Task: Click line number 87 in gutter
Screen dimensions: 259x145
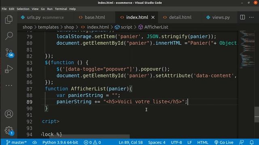Action: coord(30,89)
